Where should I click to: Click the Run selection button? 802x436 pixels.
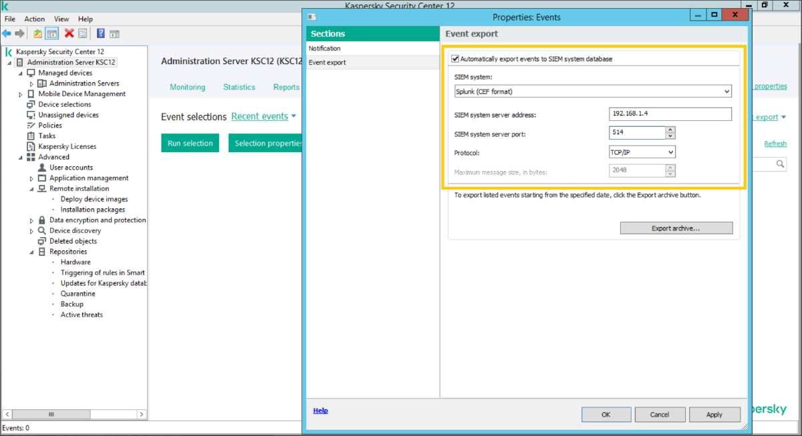pos(190,143)
